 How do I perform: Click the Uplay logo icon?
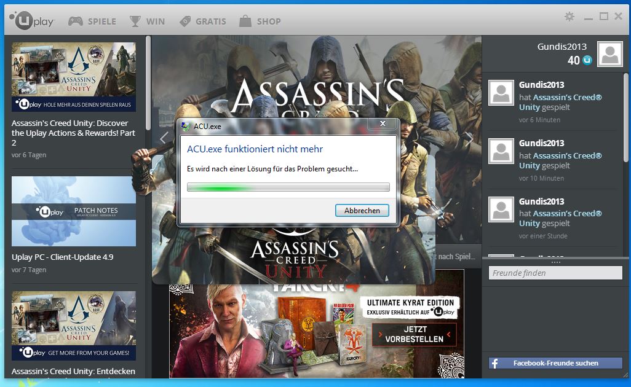pyautogui.click(x=31, y=20)
